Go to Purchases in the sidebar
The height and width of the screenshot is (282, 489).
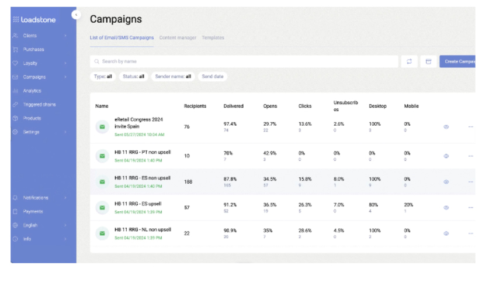click(x=33, y=50)
